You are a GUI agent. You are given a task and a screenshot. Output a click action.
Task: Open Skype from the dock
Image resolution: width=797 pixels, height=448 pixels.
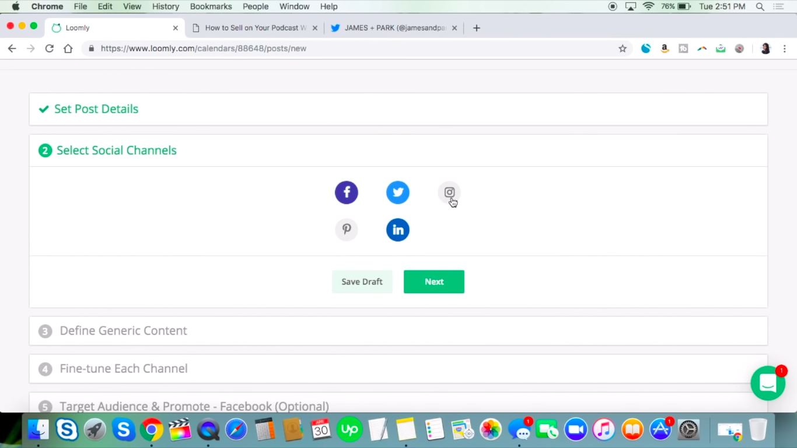pos(67,430)
